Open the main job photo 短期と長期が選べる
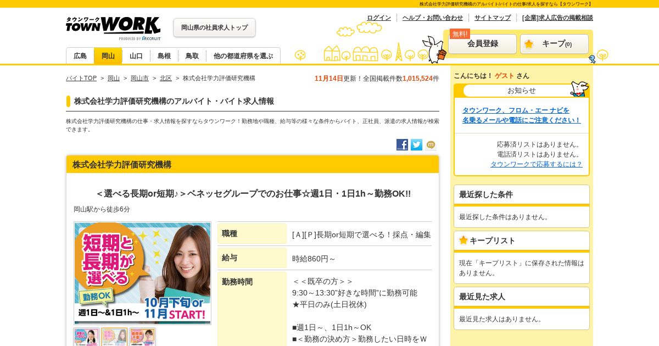 tap(143, 273)
